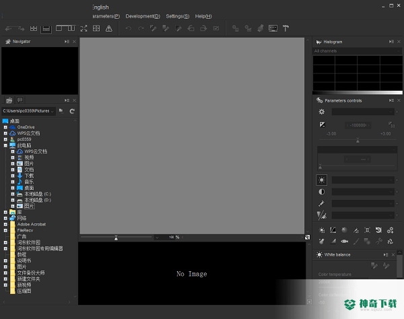Screen dimensions: 404x319
Task: Click the redo toolbar icon
Action: coord(141,28)
